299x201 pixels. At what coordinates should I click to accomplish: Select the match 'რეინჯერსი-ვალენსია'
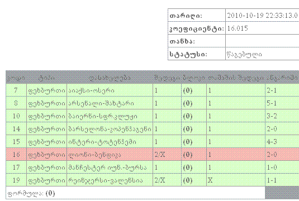point(106,180)
